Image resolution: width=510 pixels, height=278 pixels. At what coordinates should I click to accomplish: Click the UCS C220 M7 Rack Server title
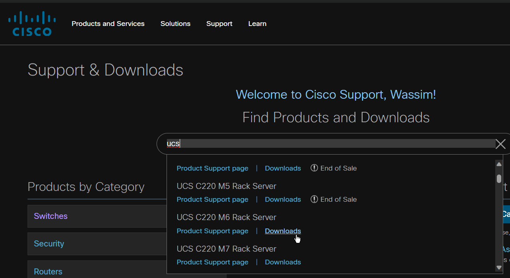(x=226, y=249)
